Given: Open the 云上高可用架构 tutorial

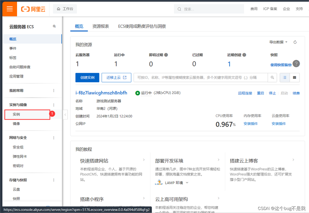Looking at the screenshot, I should tap(172, 199).
